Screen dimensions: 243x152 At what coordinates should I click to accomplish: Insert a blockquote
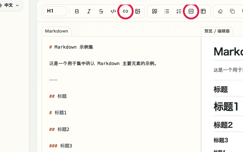point(155,11)
